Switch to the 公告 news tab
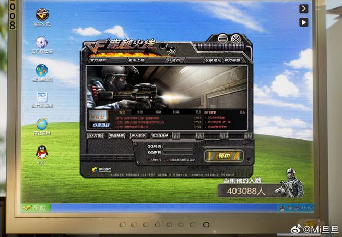342x237 pixels. coord(140,112)
